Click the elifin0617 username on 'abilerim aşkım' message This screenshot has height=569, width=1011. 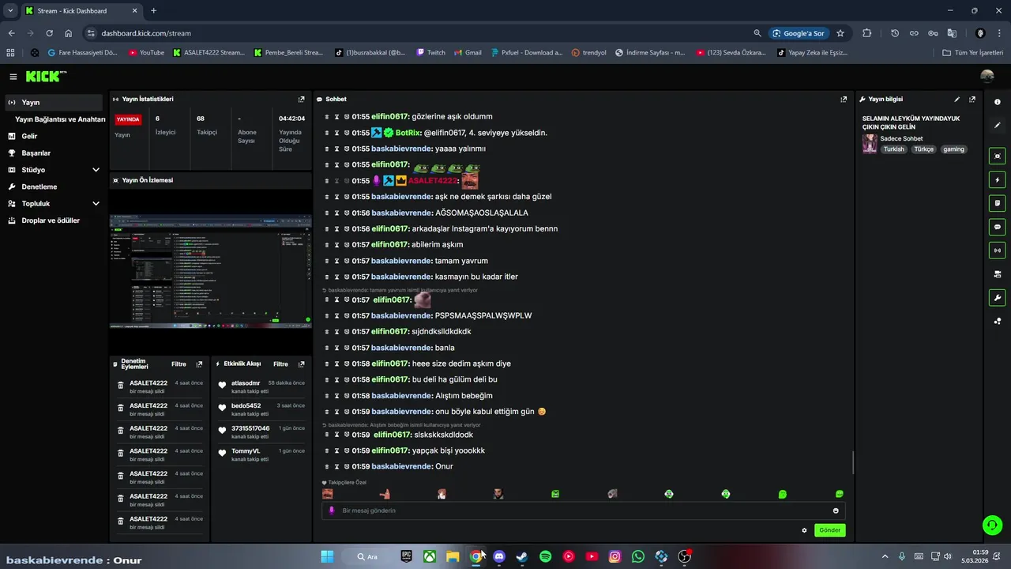coord(389,245)
